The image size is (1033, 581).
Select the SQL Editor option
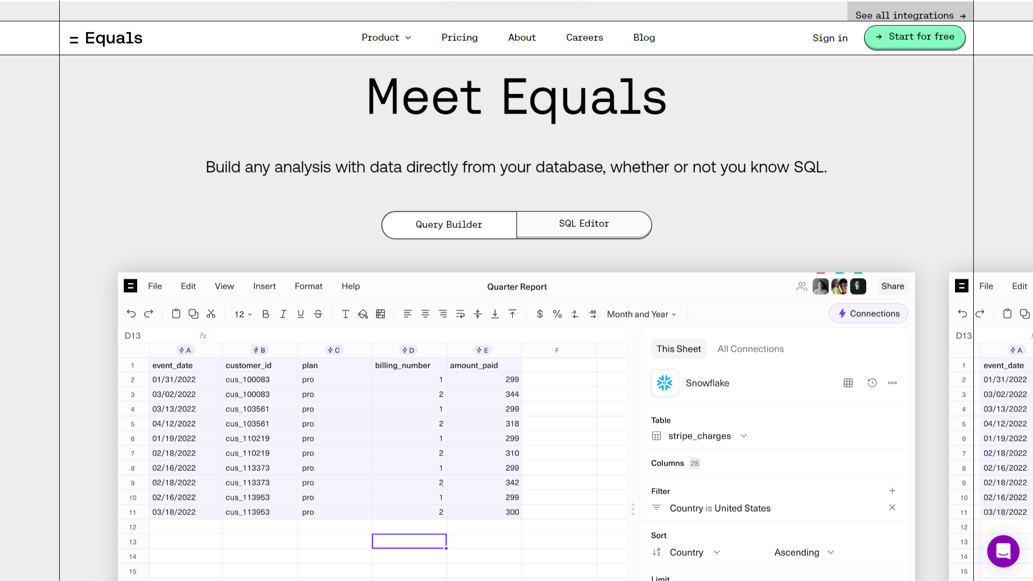(x=584, y=224)
